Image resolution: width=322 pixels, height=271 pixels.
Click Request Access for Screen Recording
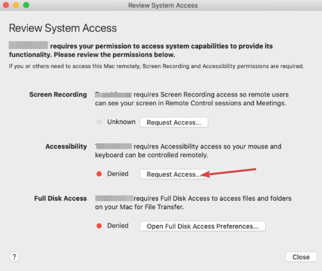(x=174, y=123)
